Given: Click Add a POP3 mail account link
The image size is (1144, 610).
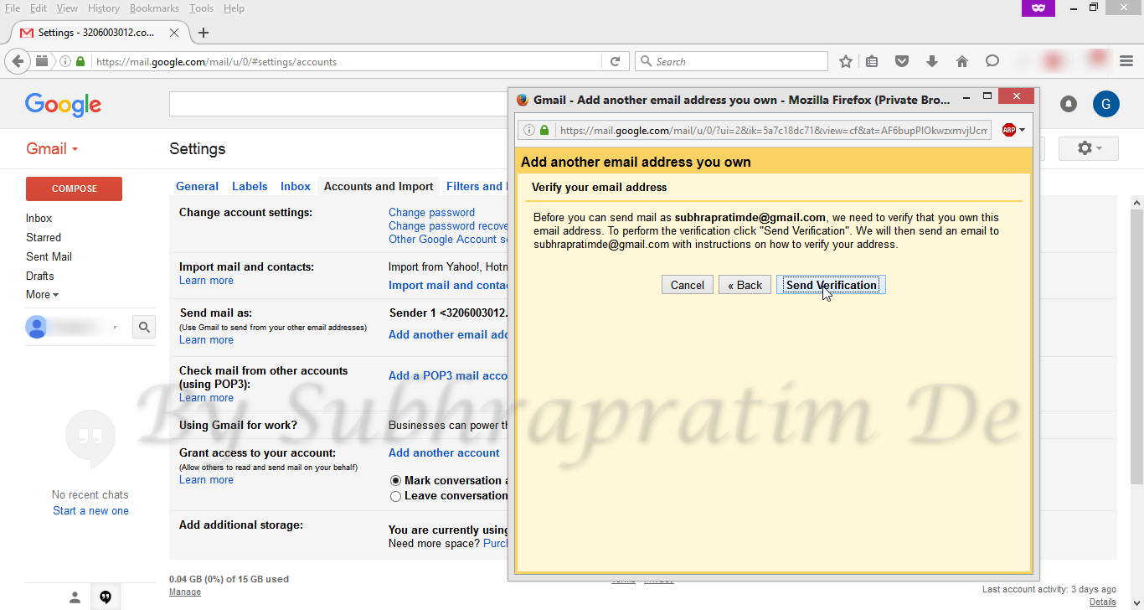Looking at the screenshot, I should (x=448, y=375).
